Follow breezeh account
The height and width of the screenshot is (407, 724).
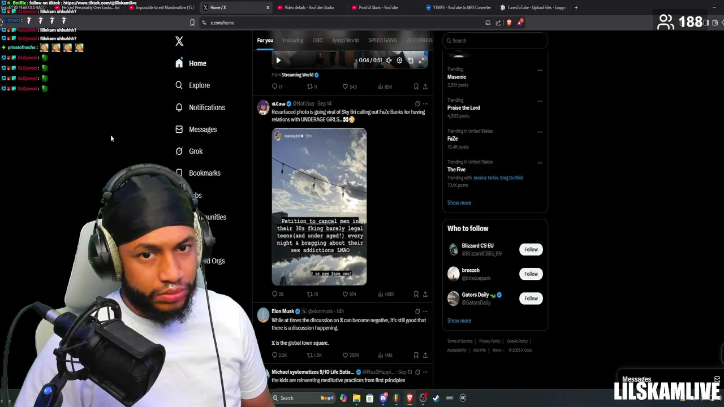(531, 274)
